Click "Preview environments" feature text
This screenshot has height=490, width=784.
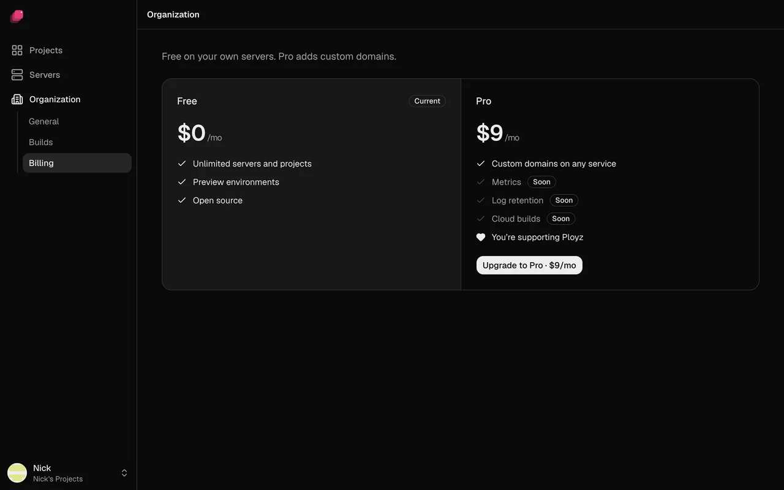point(236,182)
